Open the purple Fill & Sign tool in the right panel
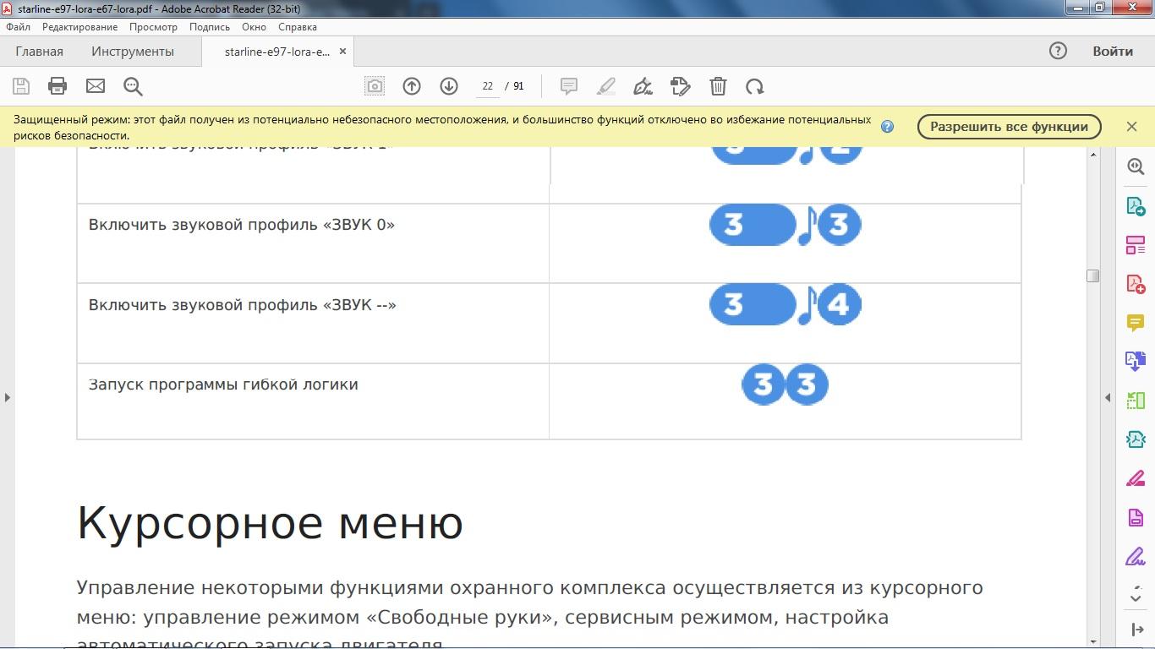 coord(1136,556)
